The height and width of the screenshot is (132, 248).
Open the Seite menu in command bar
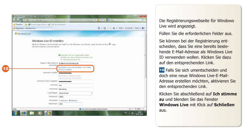click(121, 28)
